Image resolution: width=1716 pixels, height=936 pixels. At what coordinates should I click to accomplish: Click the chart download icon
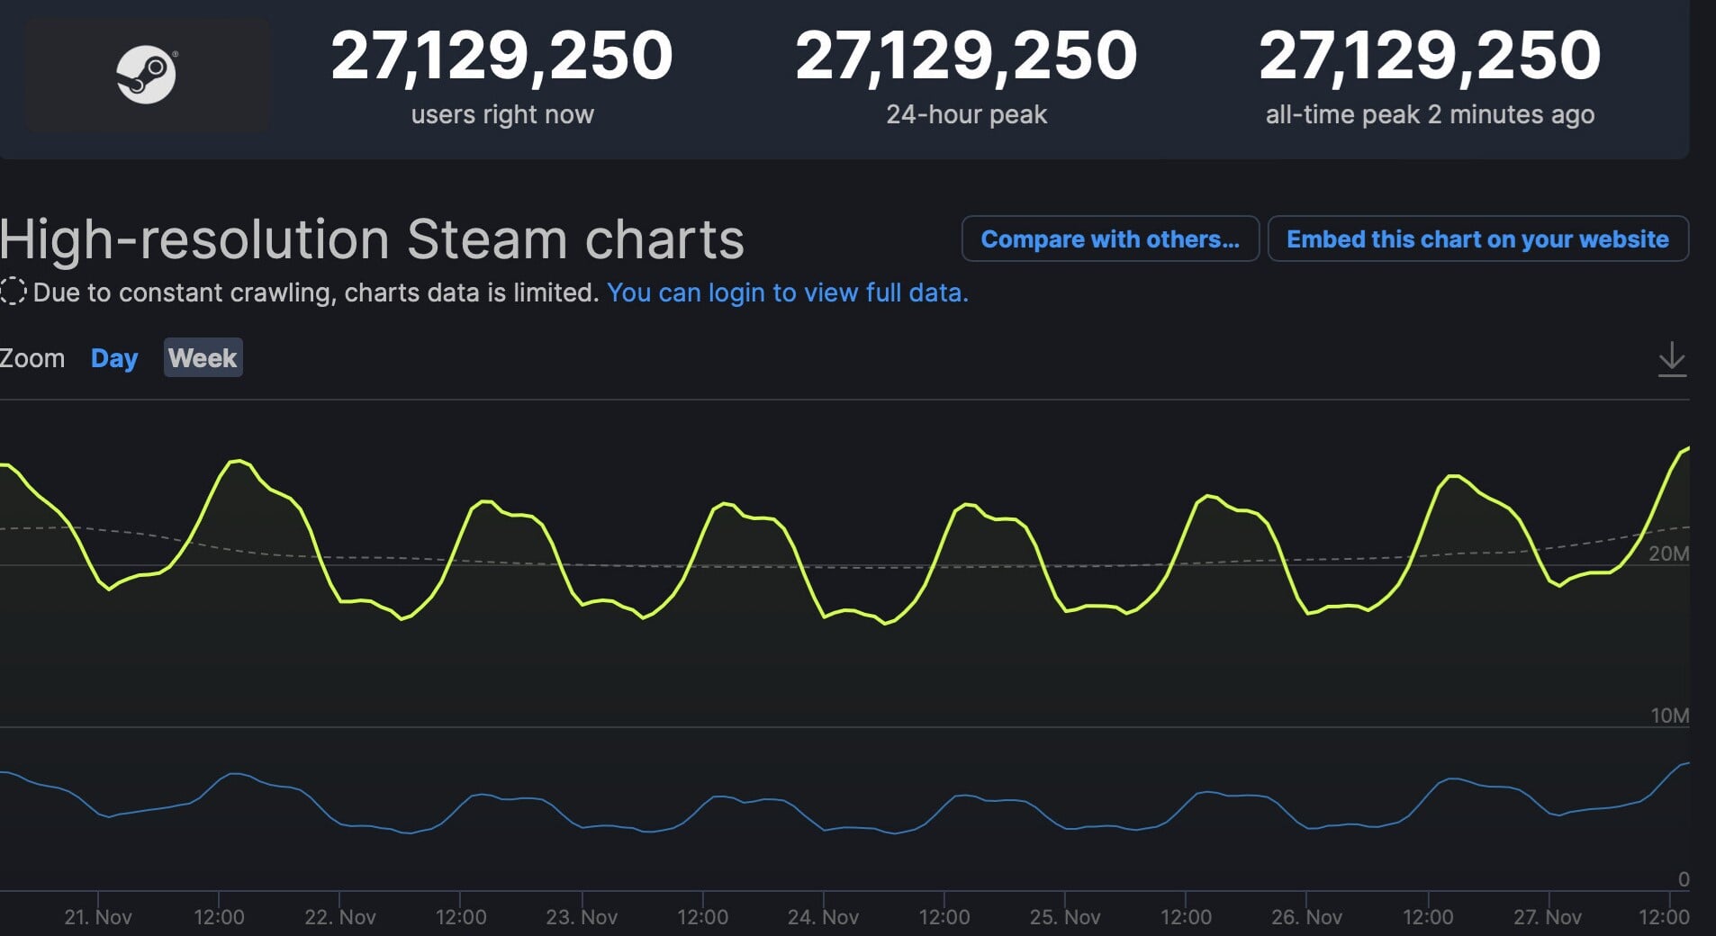click(x=1672, y=358)
